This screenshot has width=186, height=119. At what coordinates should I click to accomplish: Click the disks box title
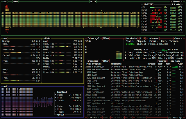(47, 38)
